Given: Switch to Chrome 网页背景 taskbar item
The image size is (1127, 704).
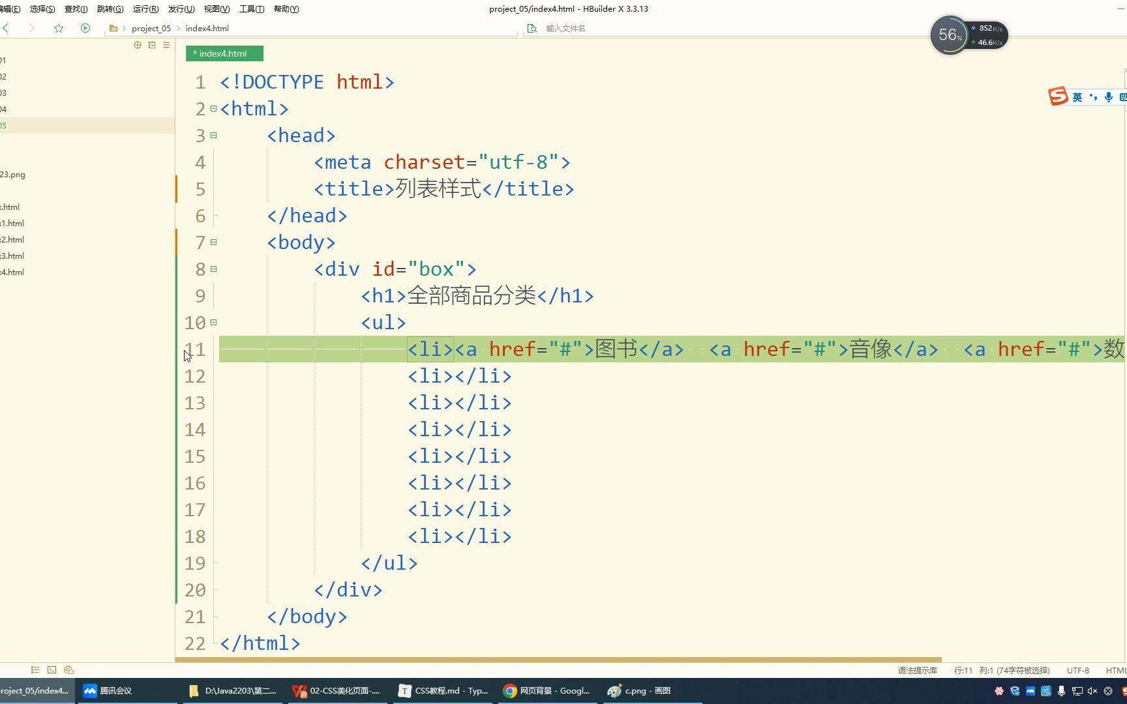Looking at the screenshot, I should click(548, 691).
